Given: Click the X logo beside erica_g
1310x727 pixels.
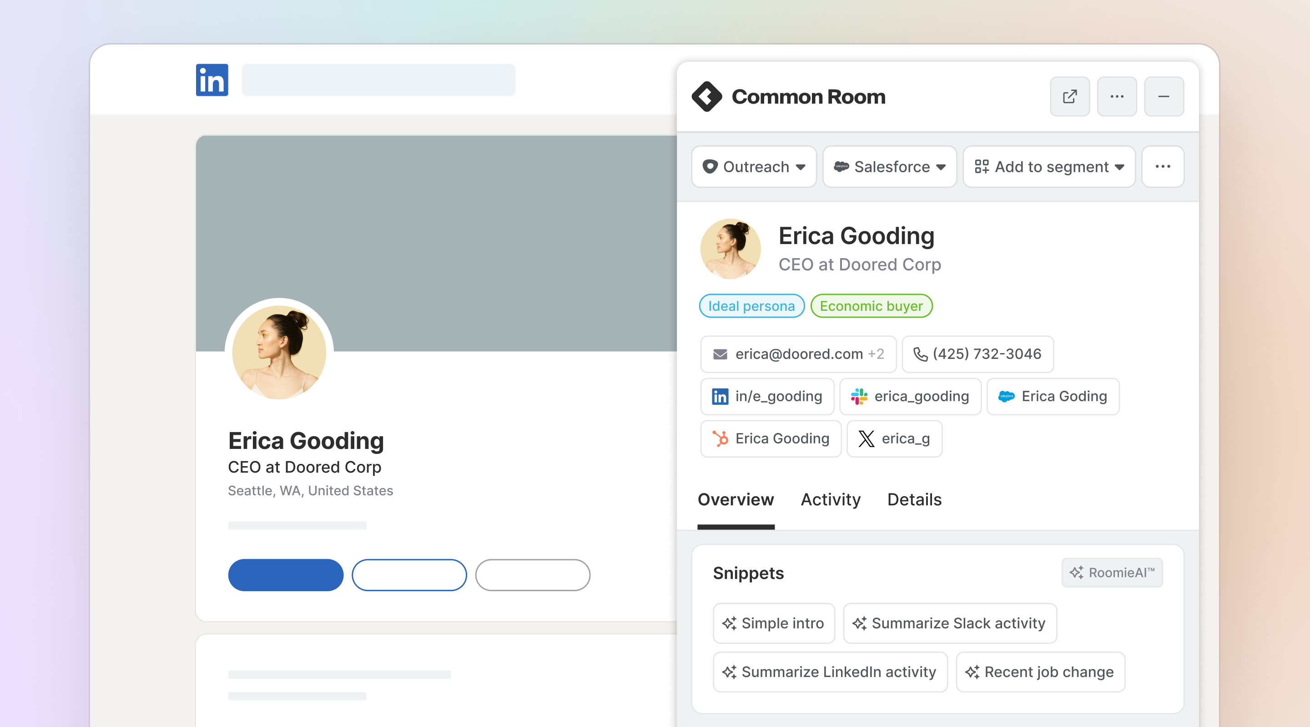Looking at the screenshot, I should click(867, 438).
